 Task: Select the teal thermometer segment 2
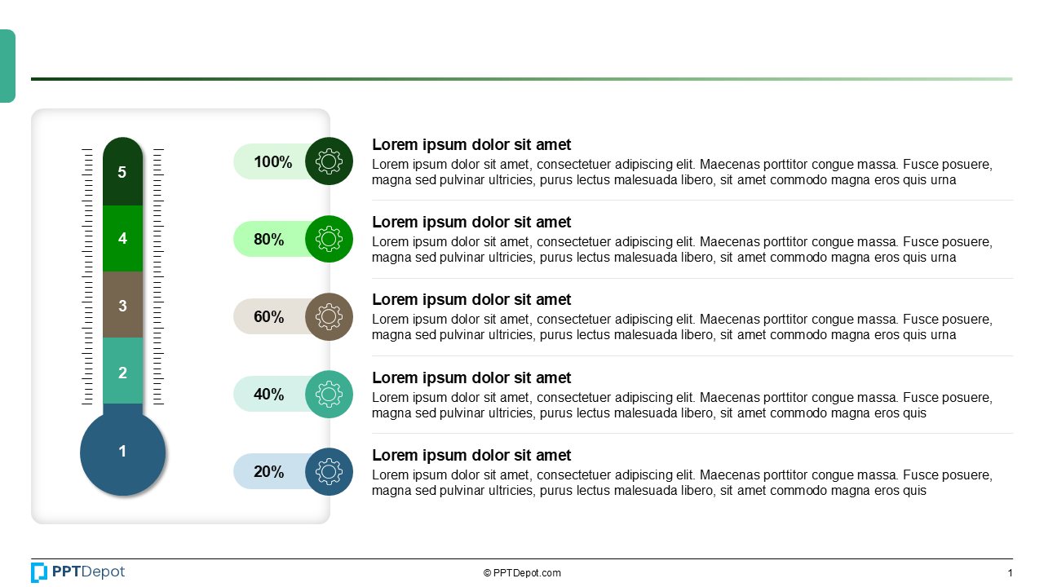122,373
